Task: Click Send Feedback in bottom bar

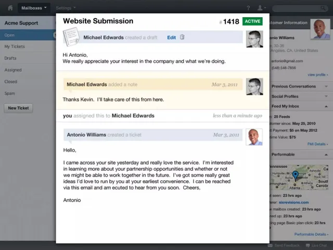Action: 284,245
